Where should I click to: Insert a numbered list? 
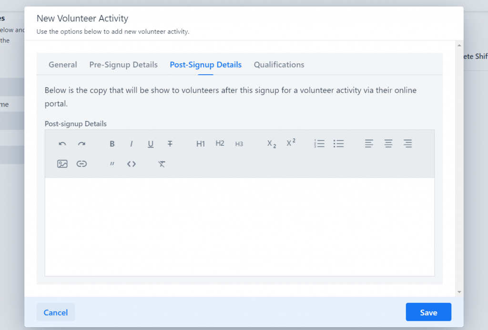click(319, 143)
